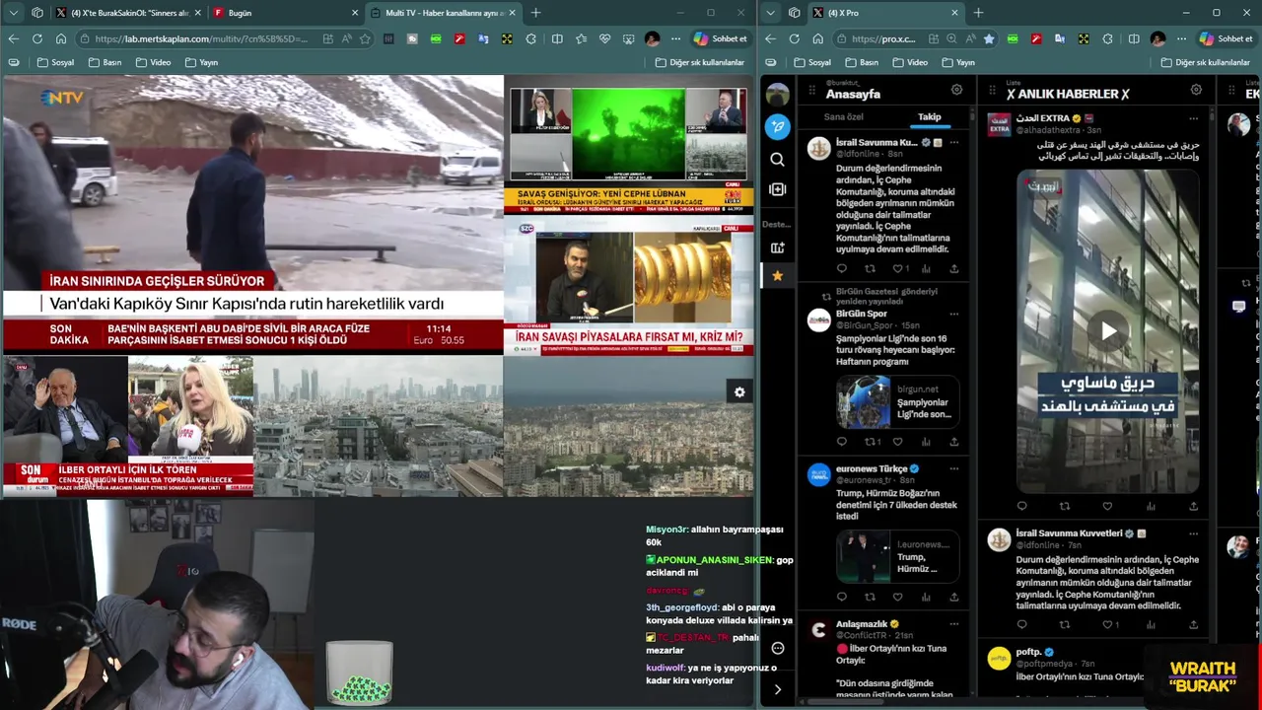1262x710 pixels.
Task: Open the X Pro compose post icon
Action: pyautogui.click(x=778, y=126)
